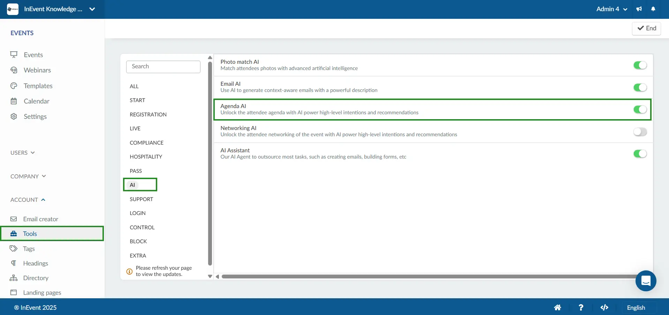
Task: Select the LIVE tools category
Action: coord(135,129)
